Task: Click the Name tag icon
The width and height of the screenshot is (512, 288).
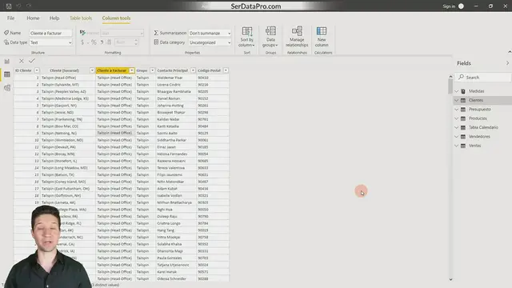Action: [6, 33]
